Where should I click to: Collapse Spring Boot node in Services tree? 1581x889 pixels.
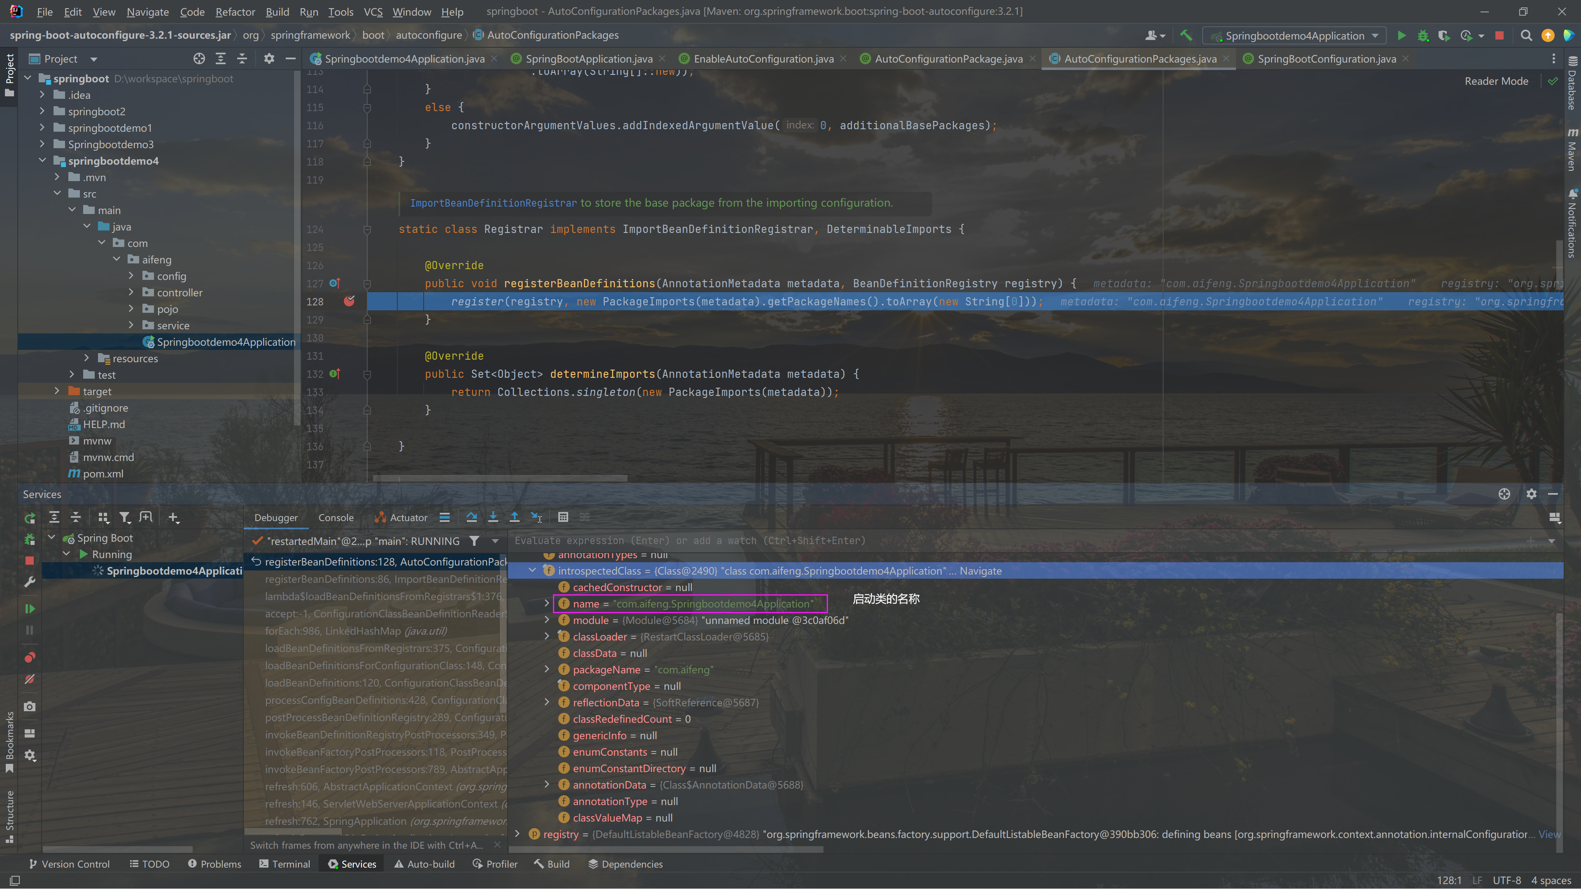(51, 538)
